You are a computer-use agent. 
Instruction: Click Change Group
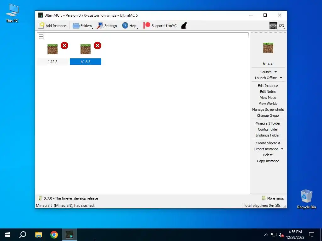click(268, 115)
